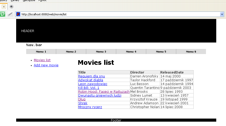Screen dimensions: 226x126
Task: Open the Kill Bill: Vol. 1 link
Action: (89, 88)
